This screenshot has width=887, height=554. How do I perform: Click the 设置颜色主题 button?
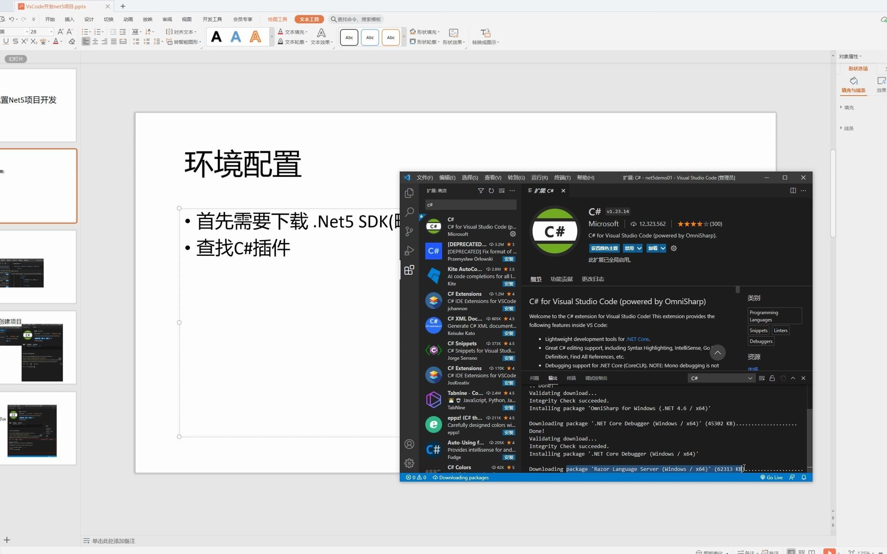(604, 248)
